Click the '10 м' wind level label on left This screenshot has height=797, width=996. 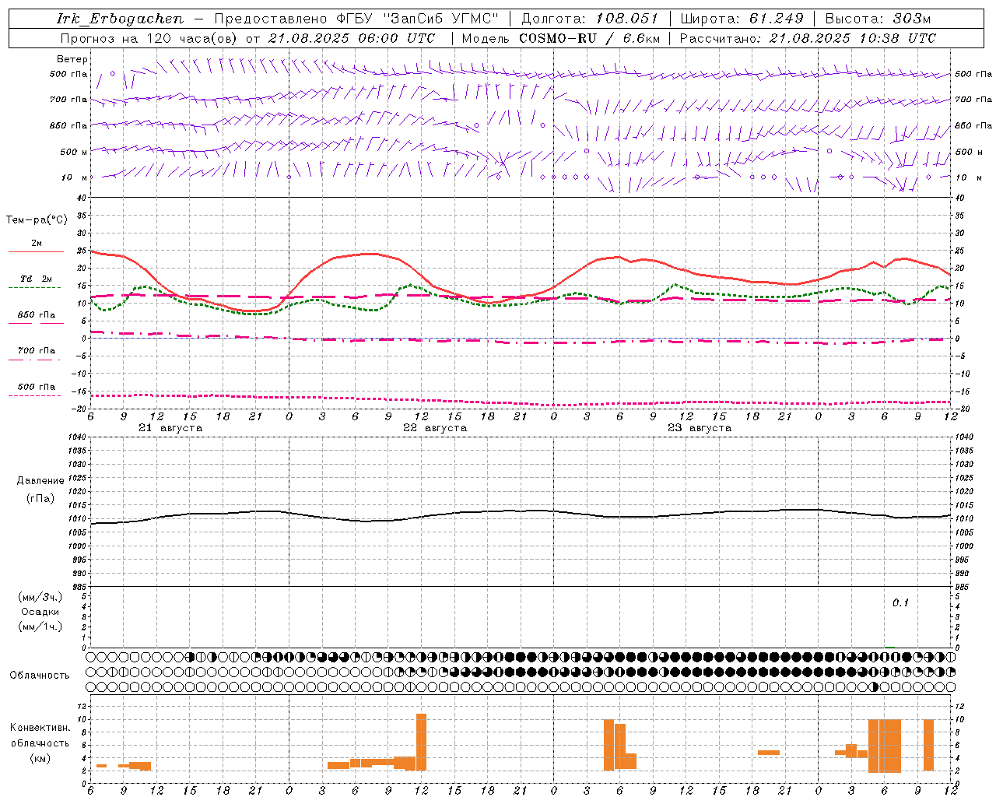(75, 177)
